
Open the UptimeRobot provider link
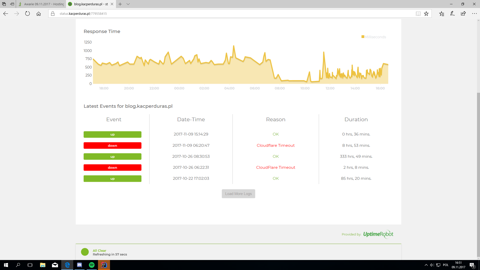point(378,234)
